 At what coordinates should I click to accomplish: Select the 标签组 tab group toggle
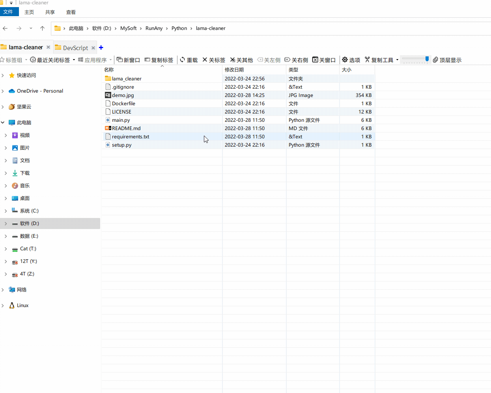(x=13, y=60)
